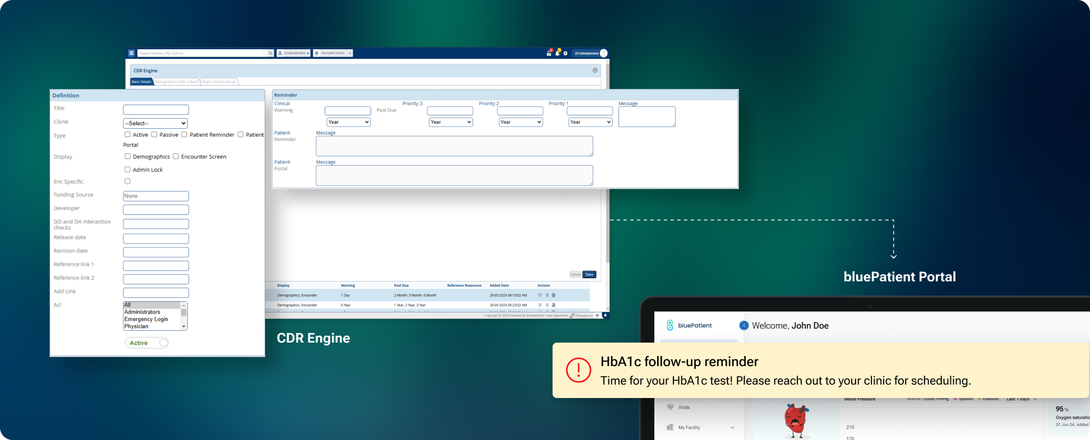
Task: Click the Cancel button
Action: pyautogui.click(x=575, y=274)
